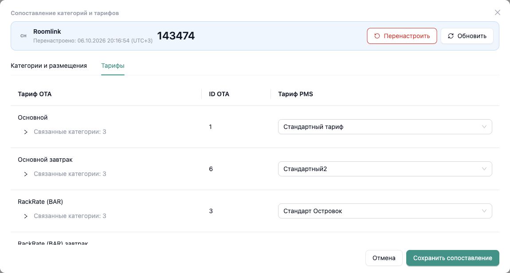This screenshot has height=273, width=510.
Task: Open the Стандартный тариф PMS dropdown
Action: tap(385, 127)
